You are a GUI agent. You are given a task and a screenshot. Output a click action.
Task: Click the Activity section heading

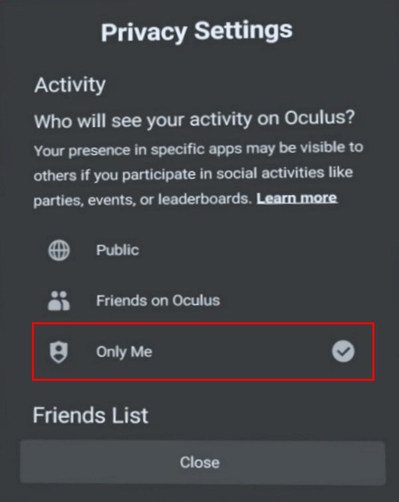[70, 85]
